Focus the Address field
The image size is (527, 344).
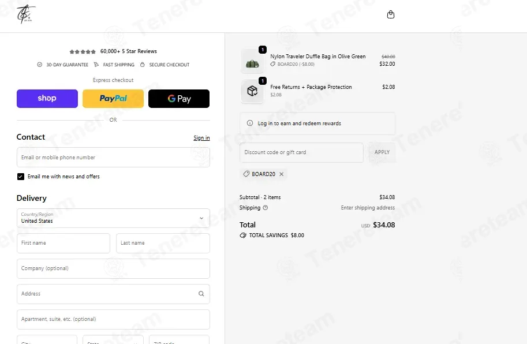tap(113, 294)
